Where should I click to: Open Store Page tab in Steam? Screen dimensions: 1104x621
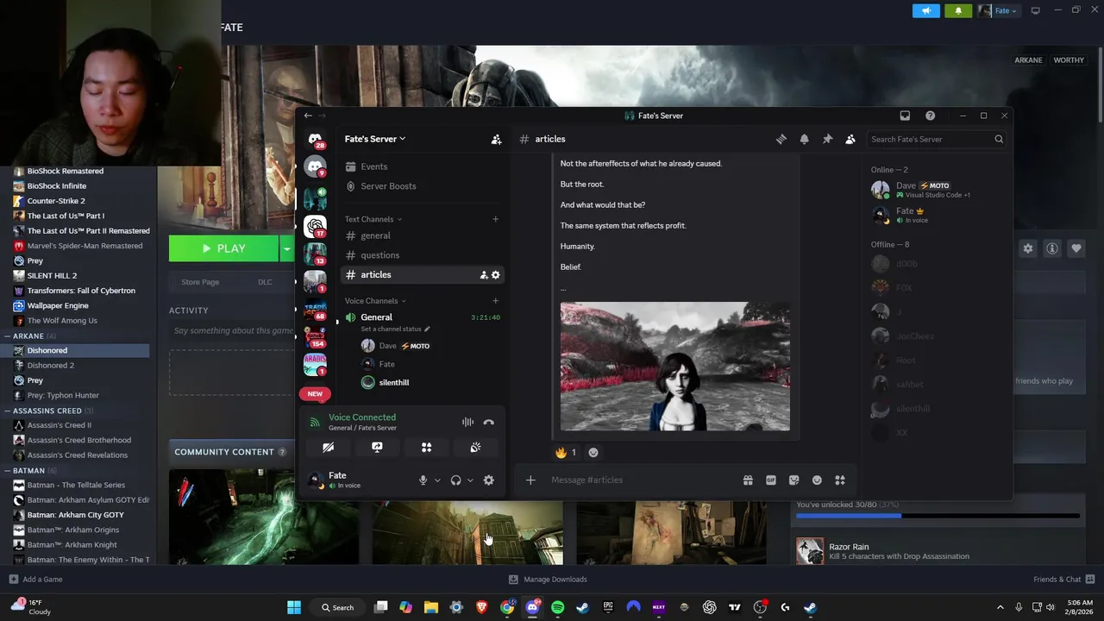click(x=200, y=282)
